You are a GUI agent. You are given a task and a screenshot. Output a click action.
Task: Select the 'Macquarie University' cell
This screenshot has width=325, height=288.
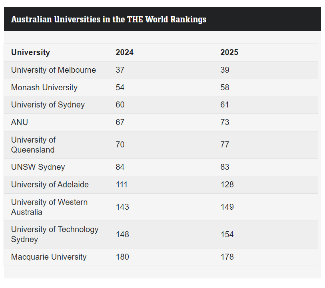(x=49, y=257)
